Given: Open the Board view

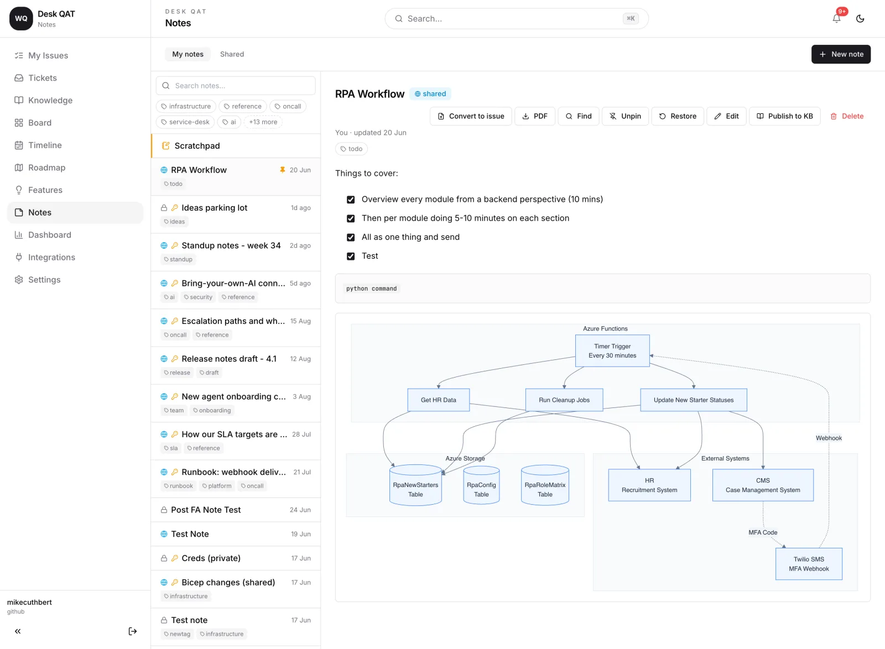Looking at the screenshot, I should [75, 123].
